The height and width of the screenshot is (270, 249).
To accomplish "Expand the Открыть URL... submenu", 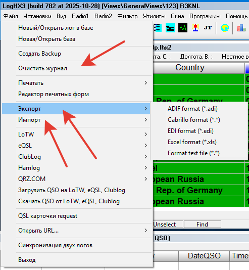I will (76, 231).
